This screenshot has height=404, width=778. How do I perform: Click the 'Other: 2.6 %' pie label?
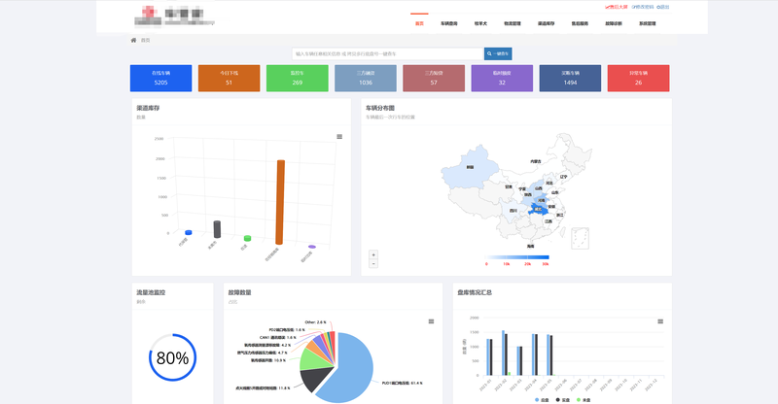coord(315,322)
